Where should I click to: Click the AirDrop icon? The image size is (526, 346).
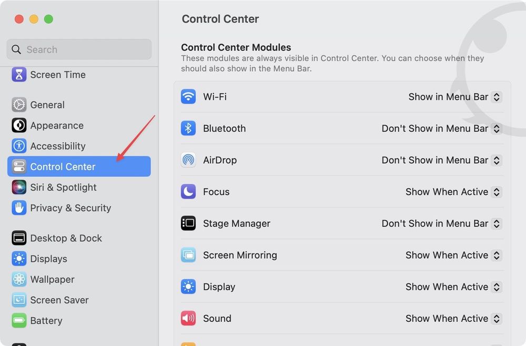tap(188, 160)
